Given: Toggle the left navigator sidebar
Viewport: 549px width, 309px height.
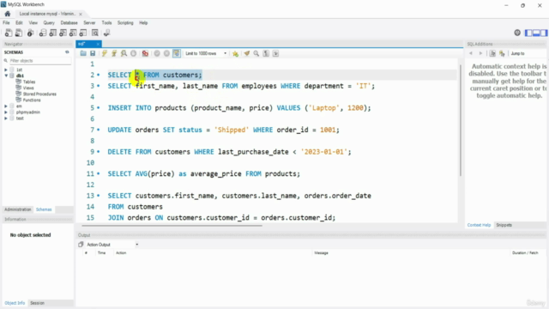Looking at the screenshot, I should pyautogui.click(x=528, y=33).
